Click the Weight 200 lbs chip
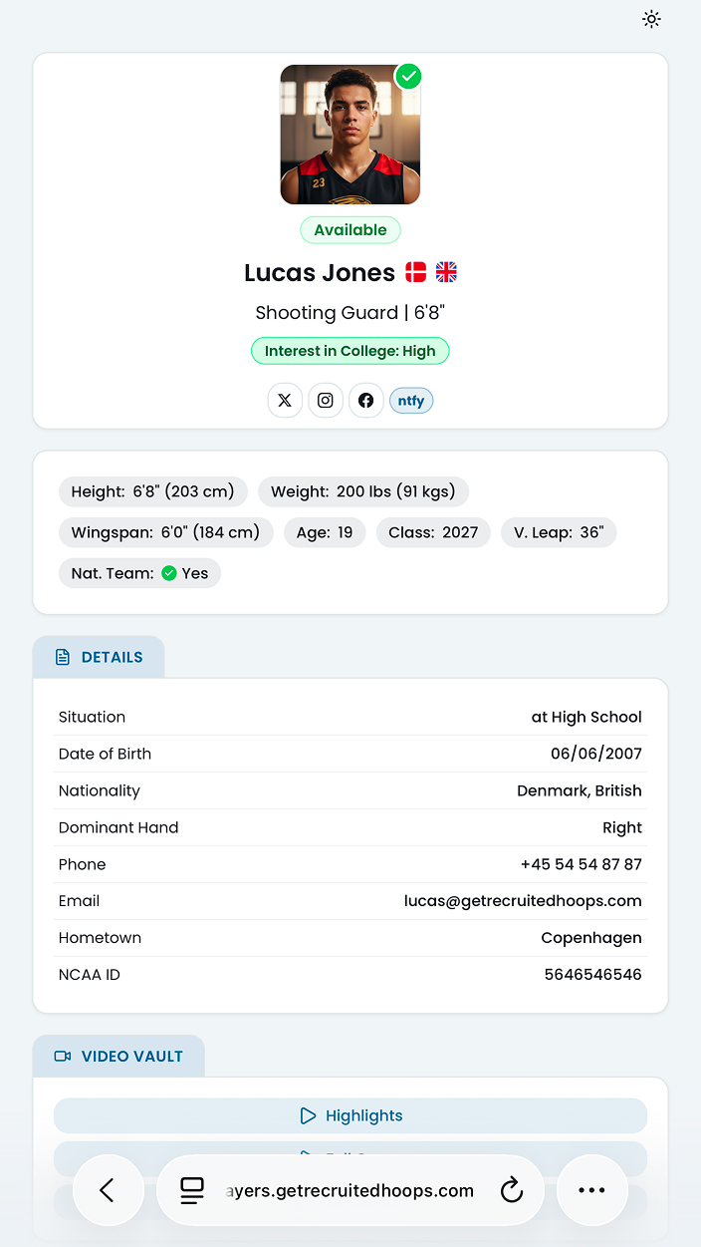Viewport: 701px width, 1247px height. point(363,491)
